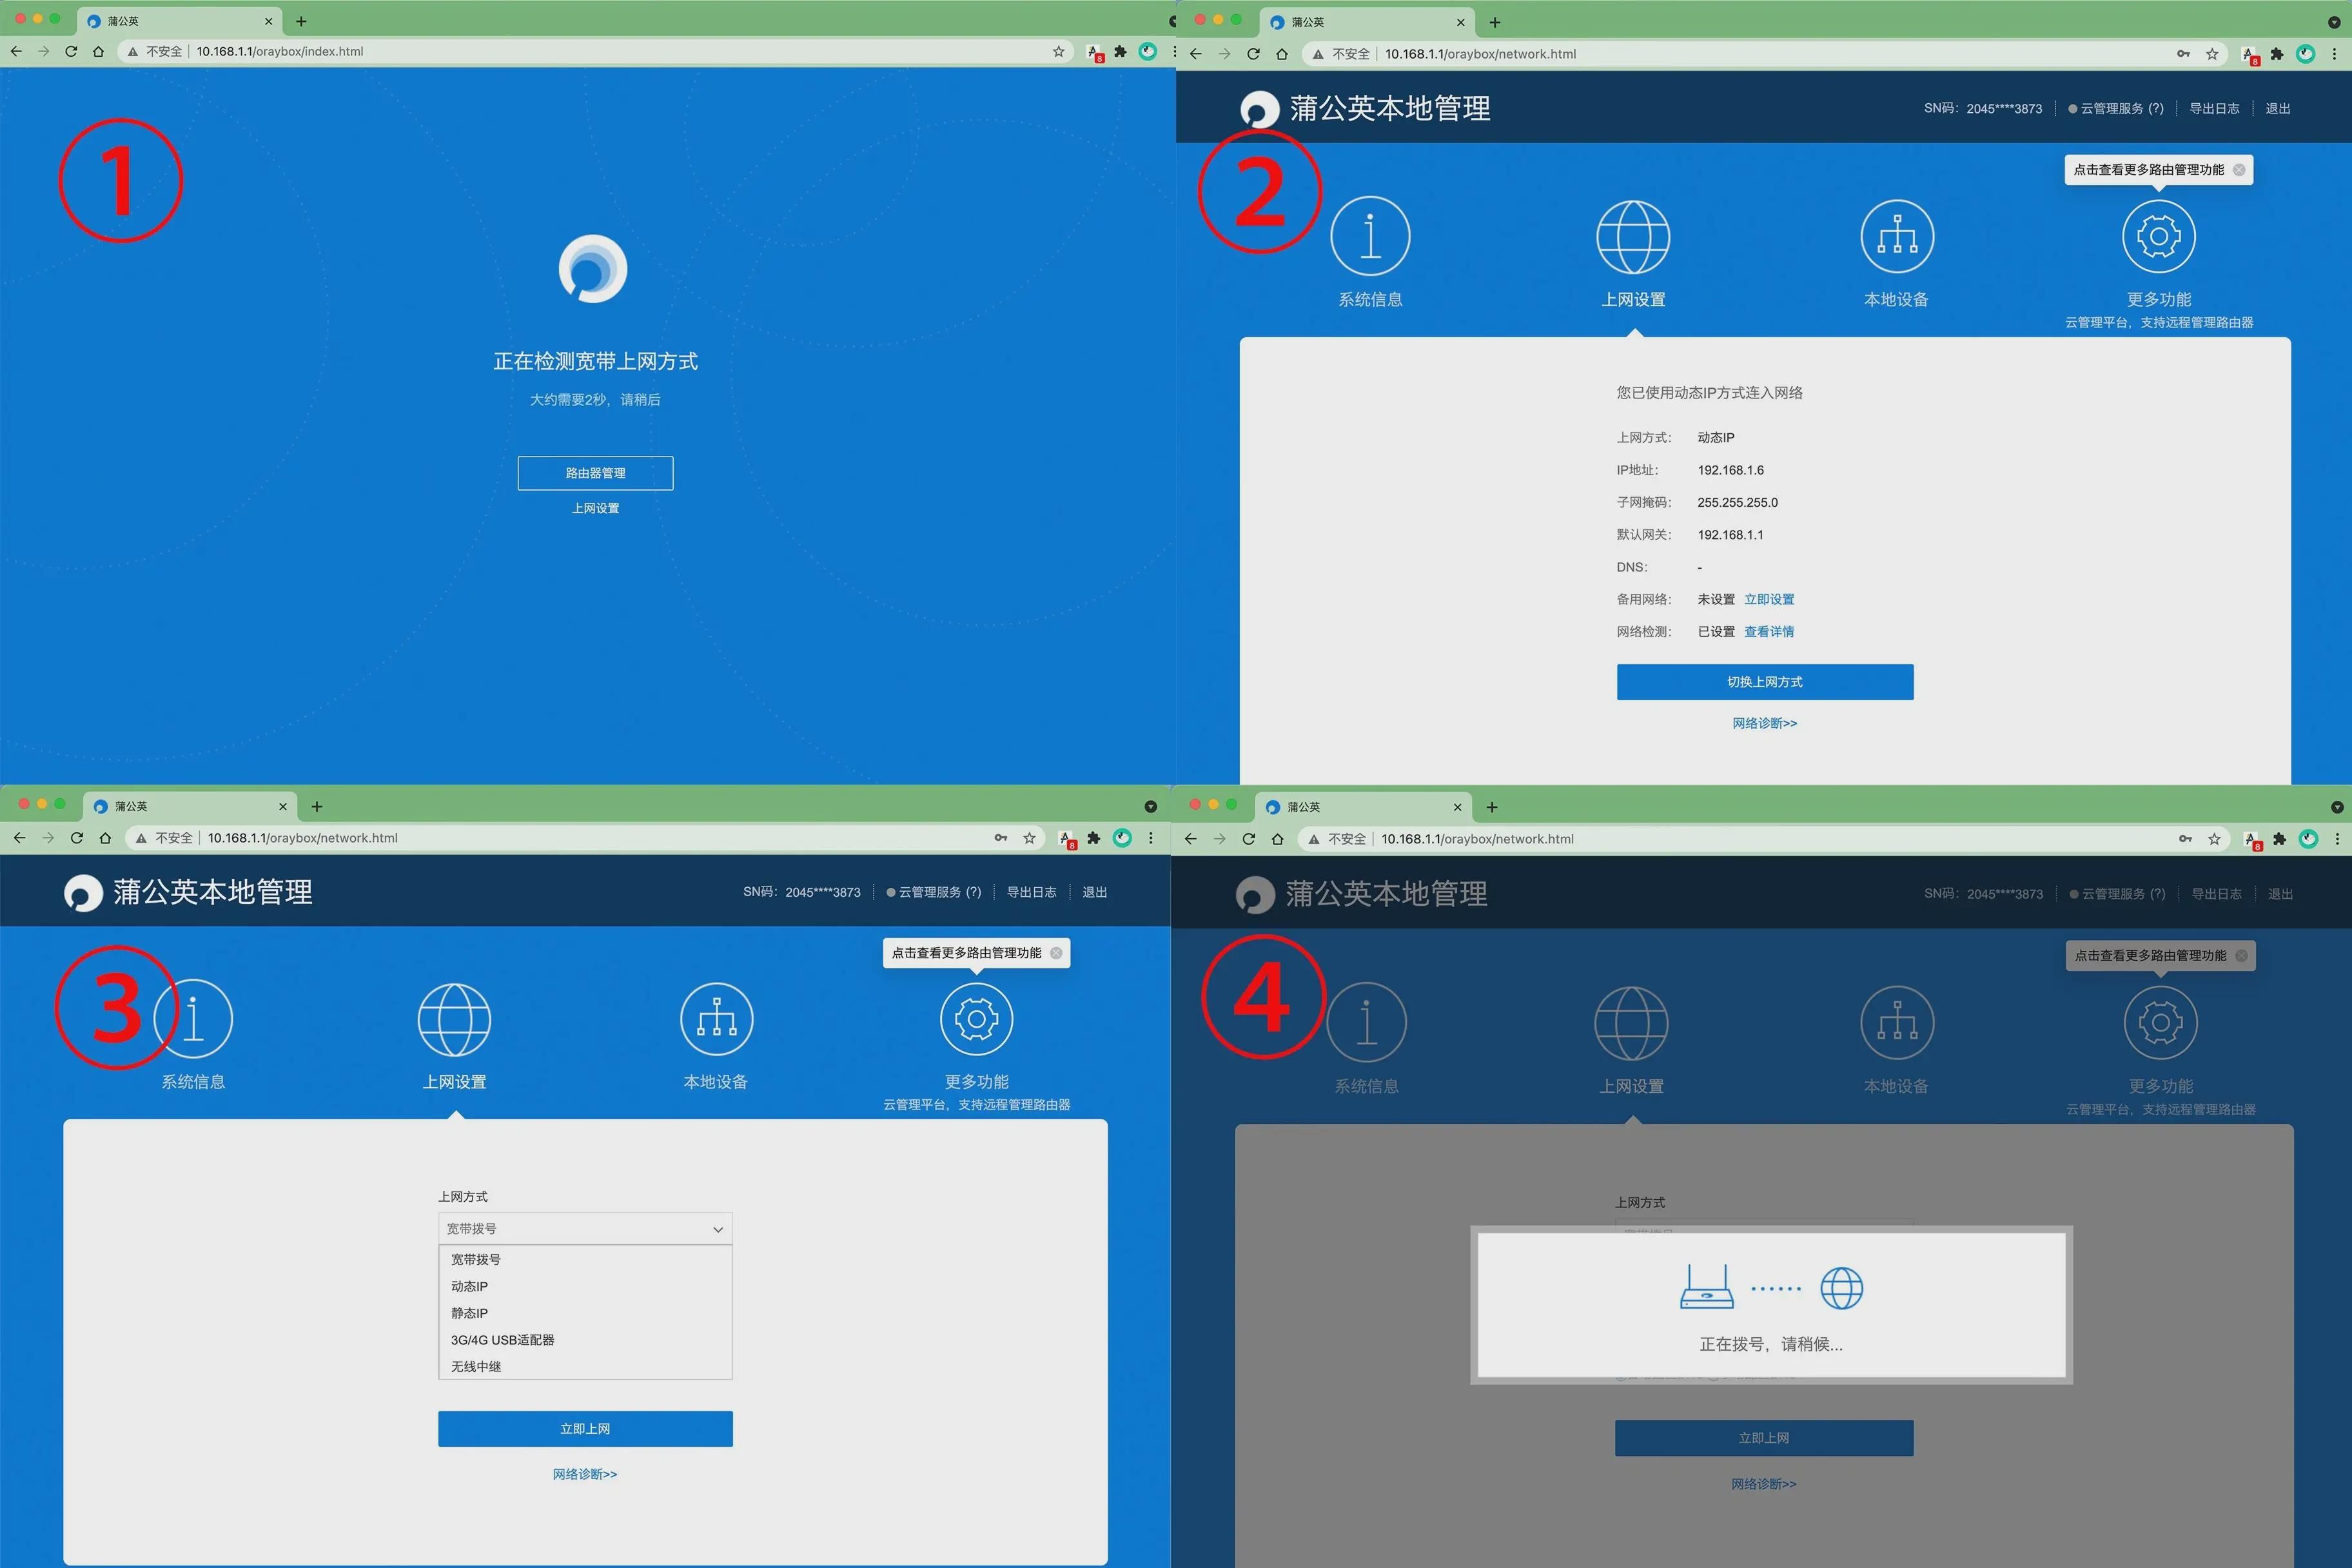Click back arrow in window 3 browser

click(x=20, y=838)
